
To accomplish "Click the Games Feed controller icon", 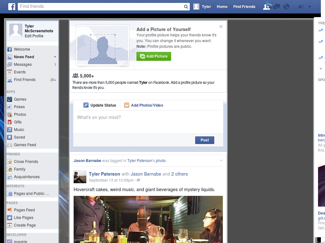I will pos(10,145).
